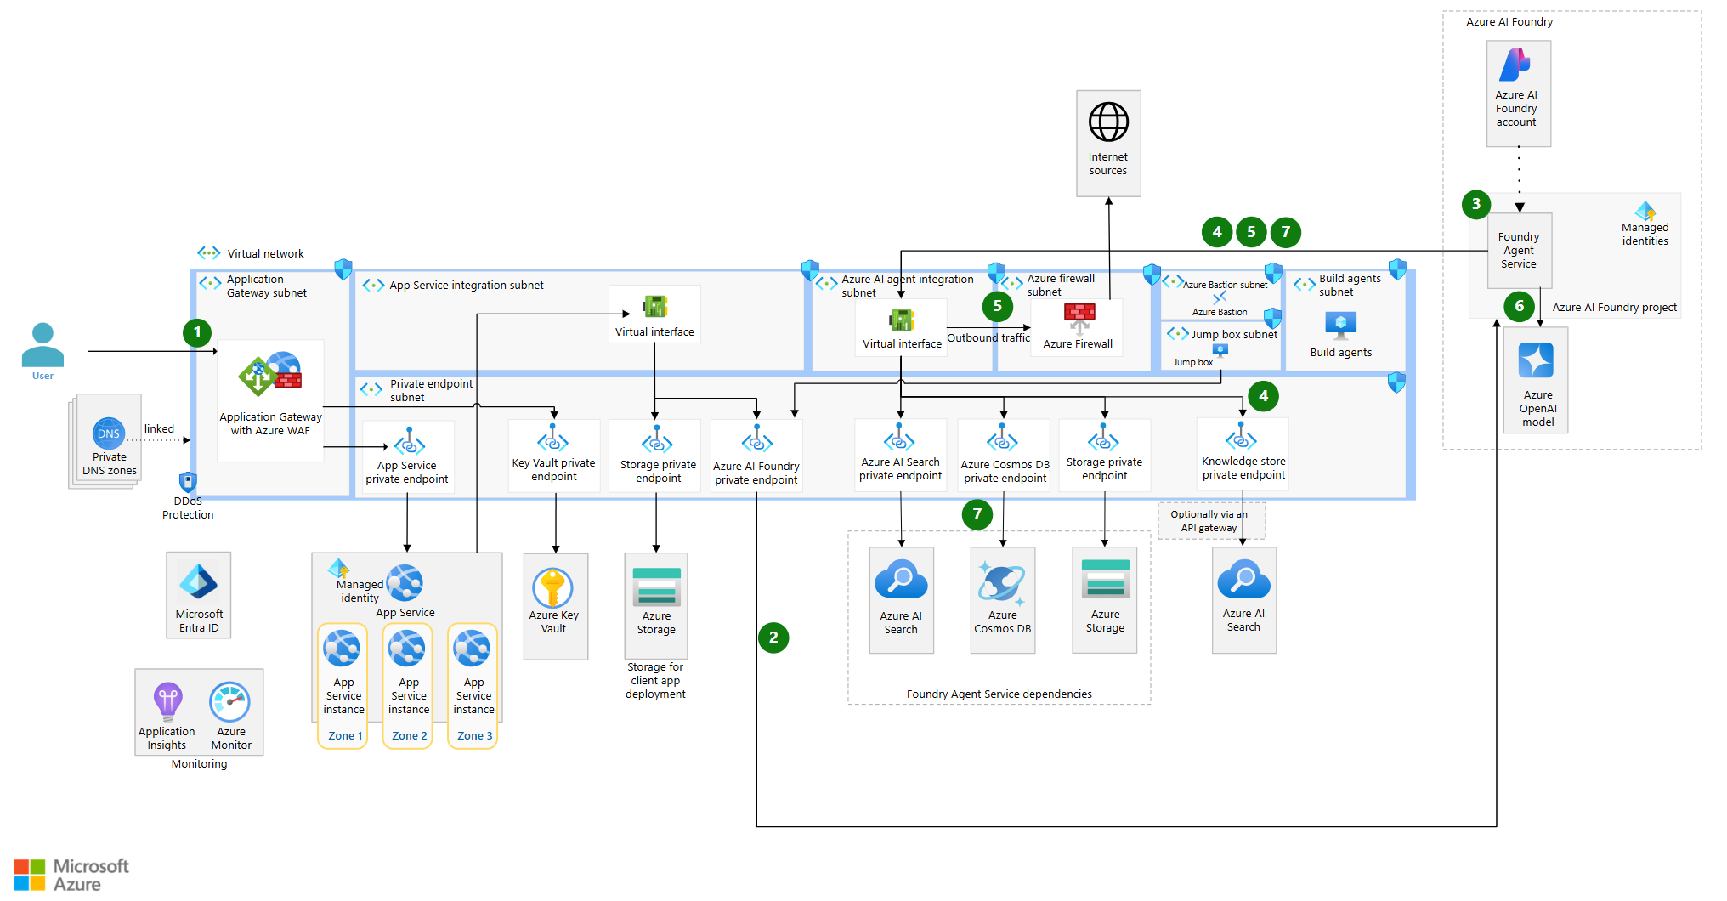
Task: Select the App Service instance Zone 2 icon
Action: click(407, 648)
